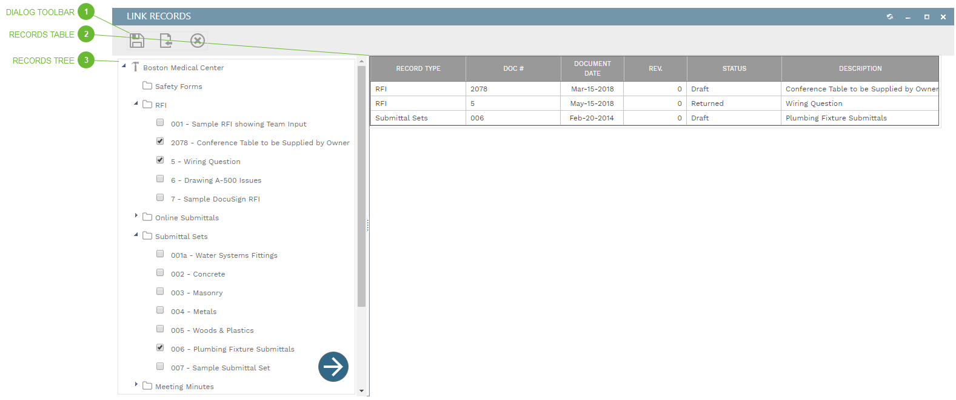Sort by the Record Type column header
The image size is (956, 400).
[x=418, y=69]
